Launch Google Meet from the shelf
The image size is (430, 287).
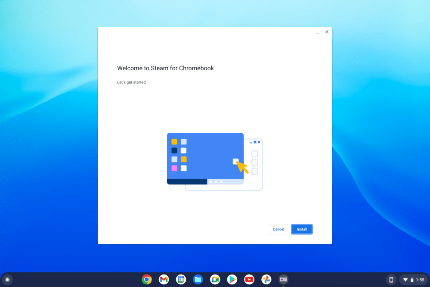tap(215, 280)
